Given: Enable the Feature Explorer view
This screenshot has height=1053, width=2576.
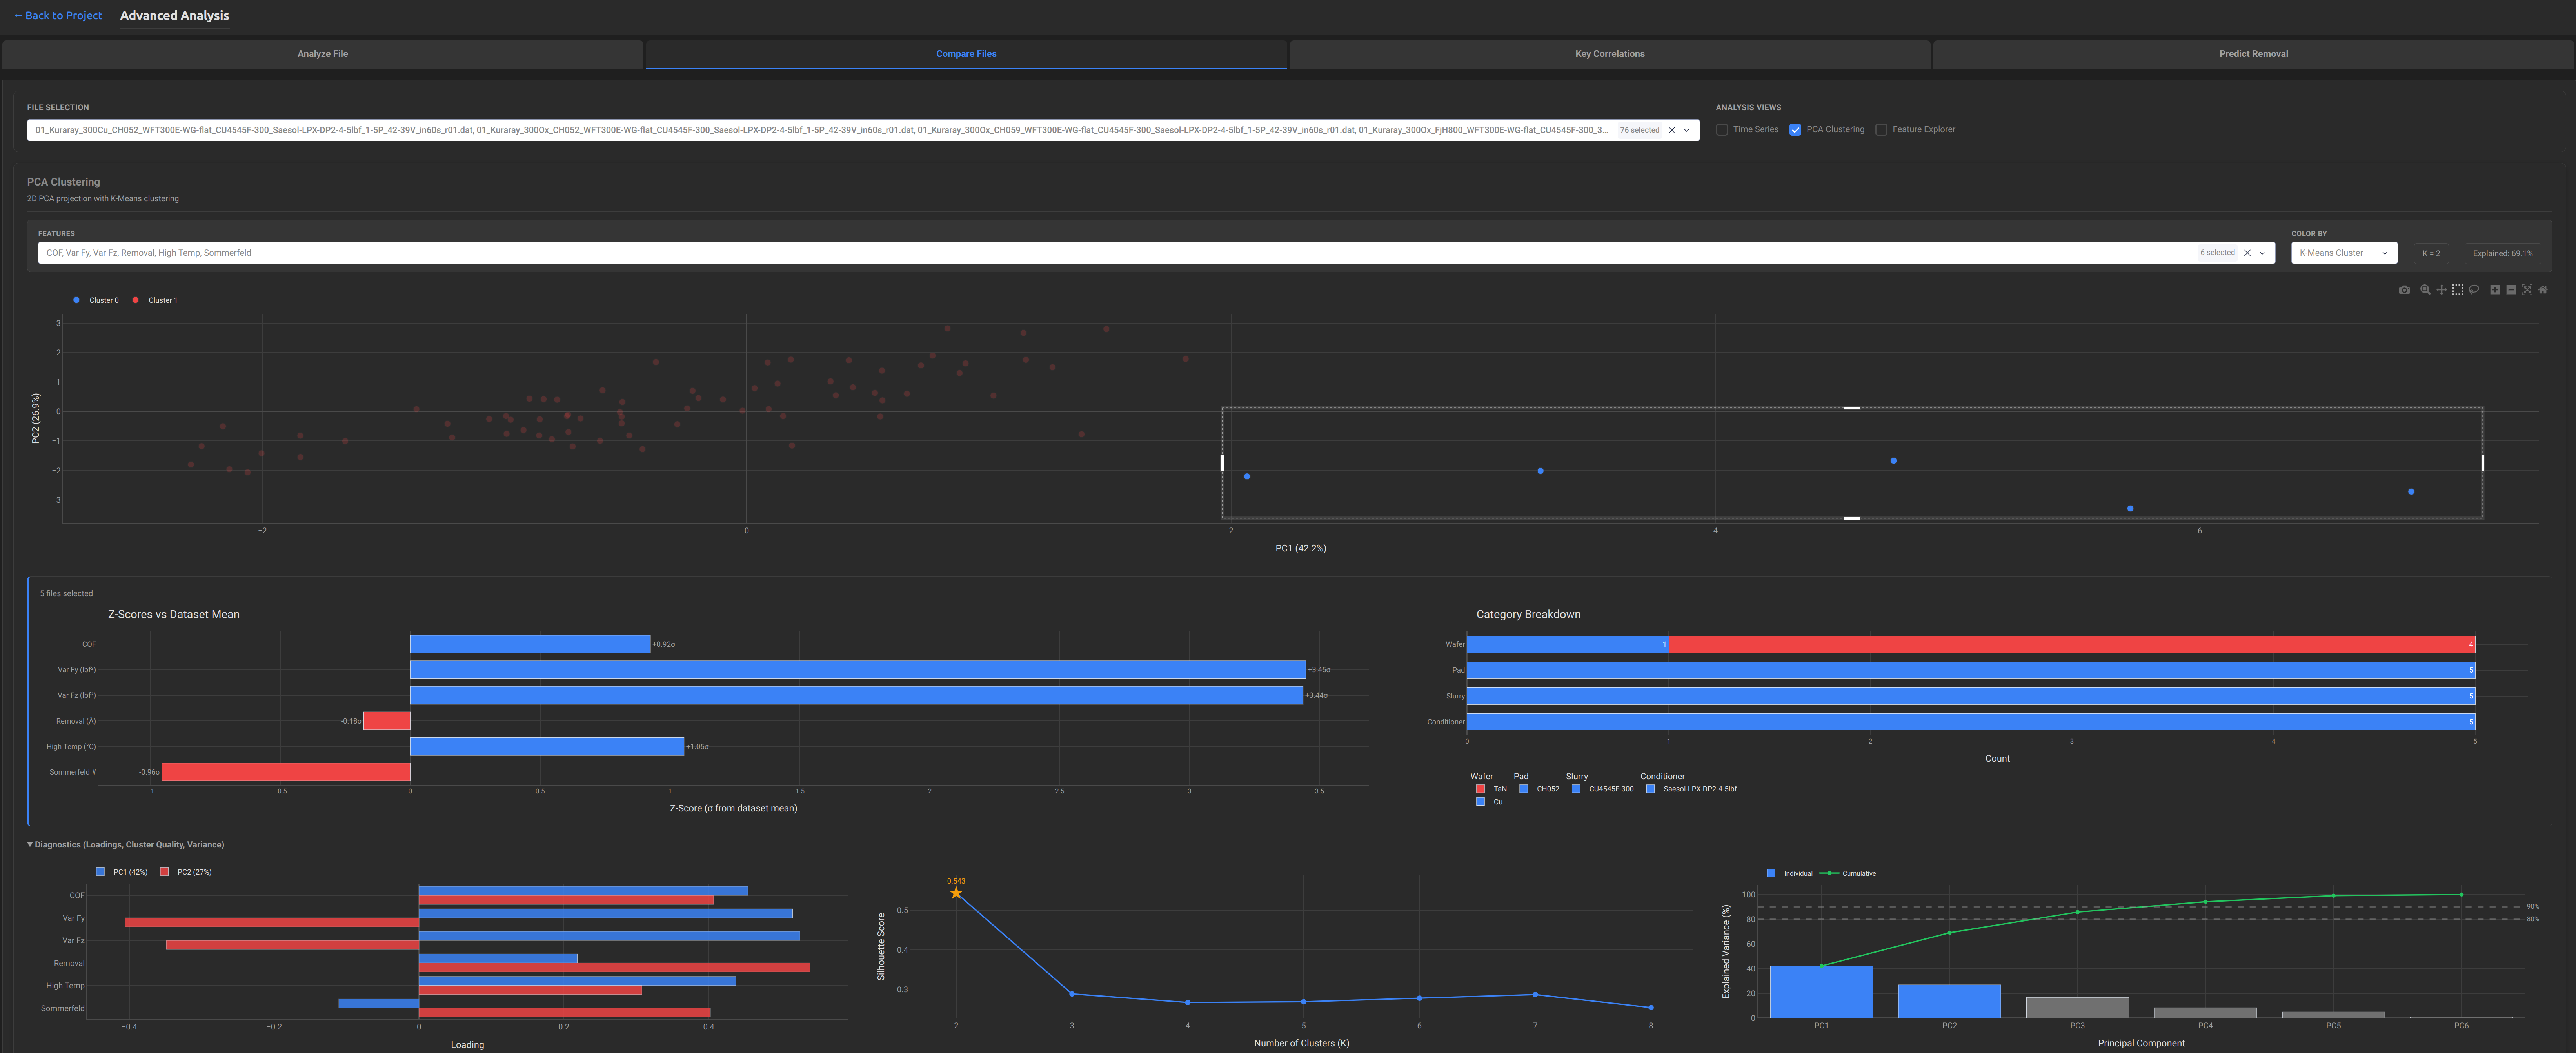Looking at the screenshot, I should click(1882, 129).
